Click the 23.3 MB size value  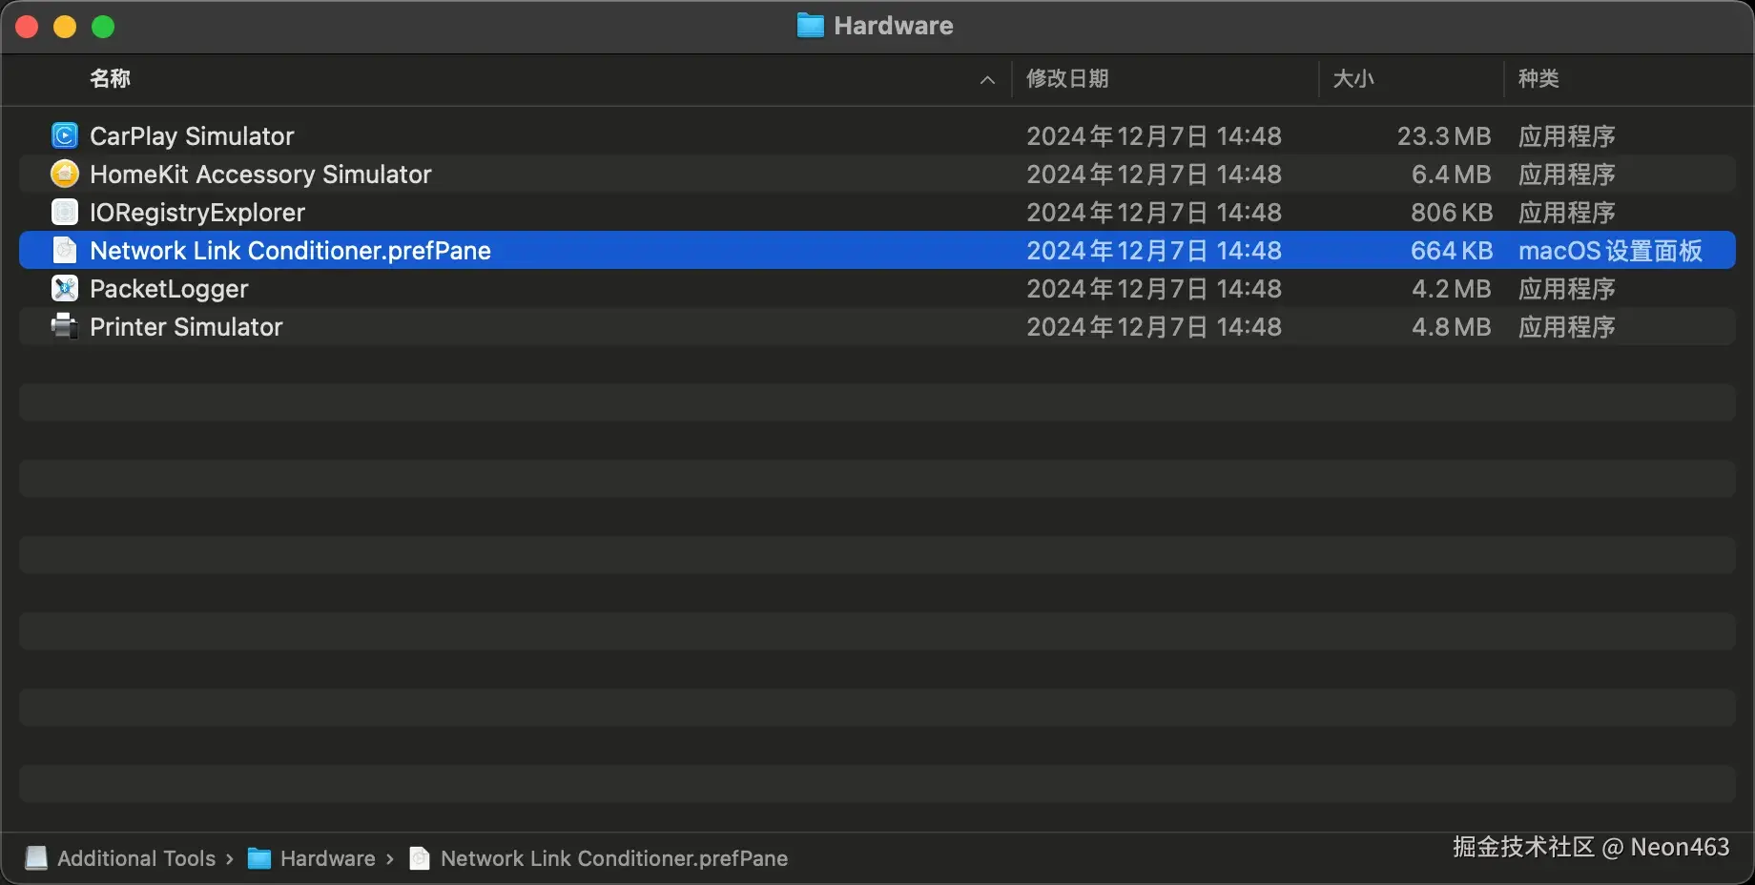coord(1444,136)
